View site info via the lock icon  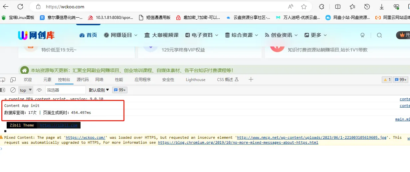(38, 7)
